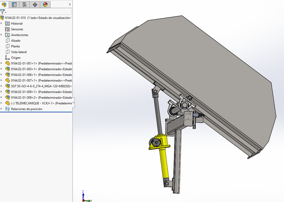Open the ConfigurationManager tab
The width and height of the screenshot is (284, 202).
pyautogui.click(x=25, y=4)
